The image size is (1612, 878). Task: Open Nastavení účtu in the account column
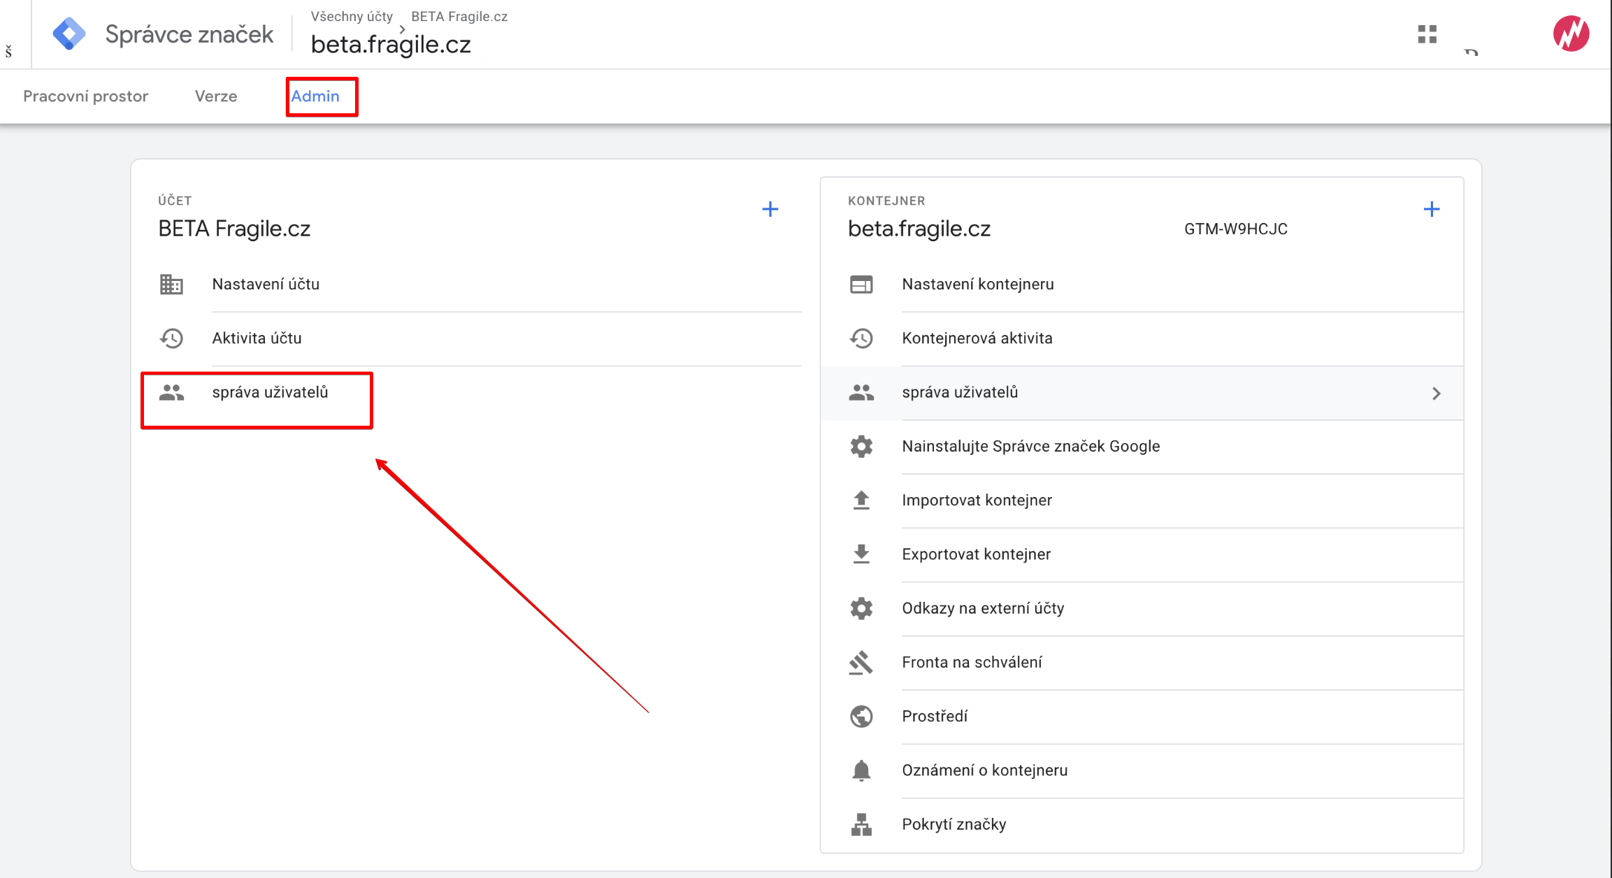pyautogui.click(x=266, y=285)
